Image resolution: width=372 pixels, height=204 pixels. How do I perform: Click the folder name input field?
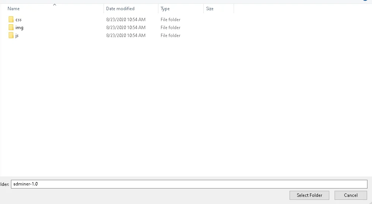click(189, 184)
